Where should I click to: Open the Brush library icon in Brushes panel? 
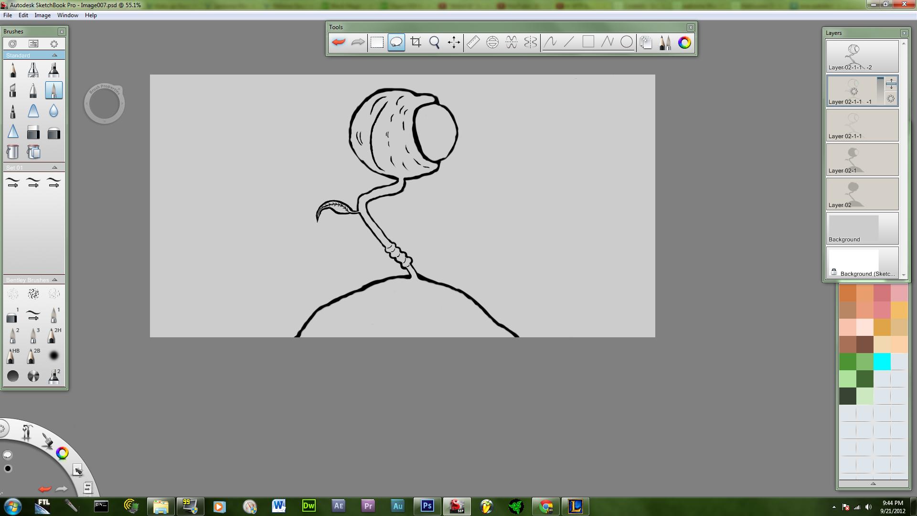tap(13, 44)
